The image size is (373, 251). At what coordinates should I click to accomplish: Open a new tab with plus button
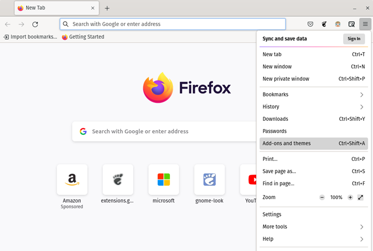pyautogui.click(x=107, y=8)
